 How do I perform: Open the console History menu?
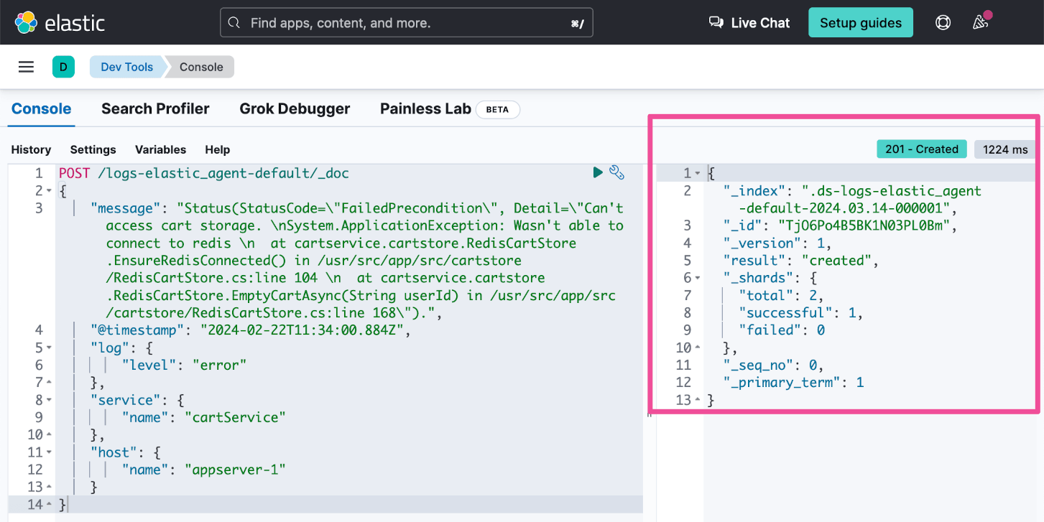pos(31,149)
